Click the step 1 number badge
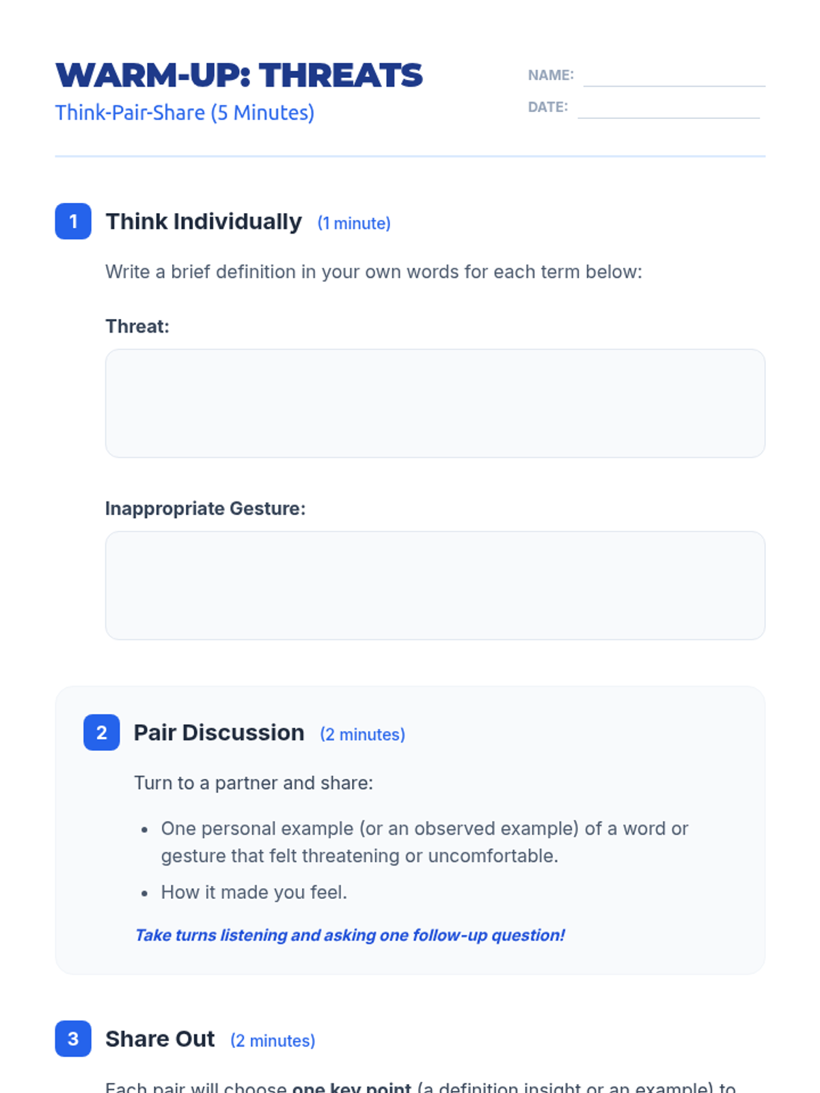Screen dimensions: 820x1093 (x=73, y=221)
